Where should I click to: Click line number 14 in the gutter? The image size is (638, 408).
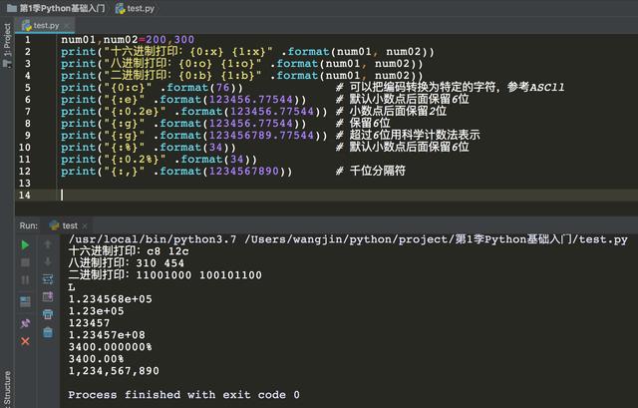(24, 196)
